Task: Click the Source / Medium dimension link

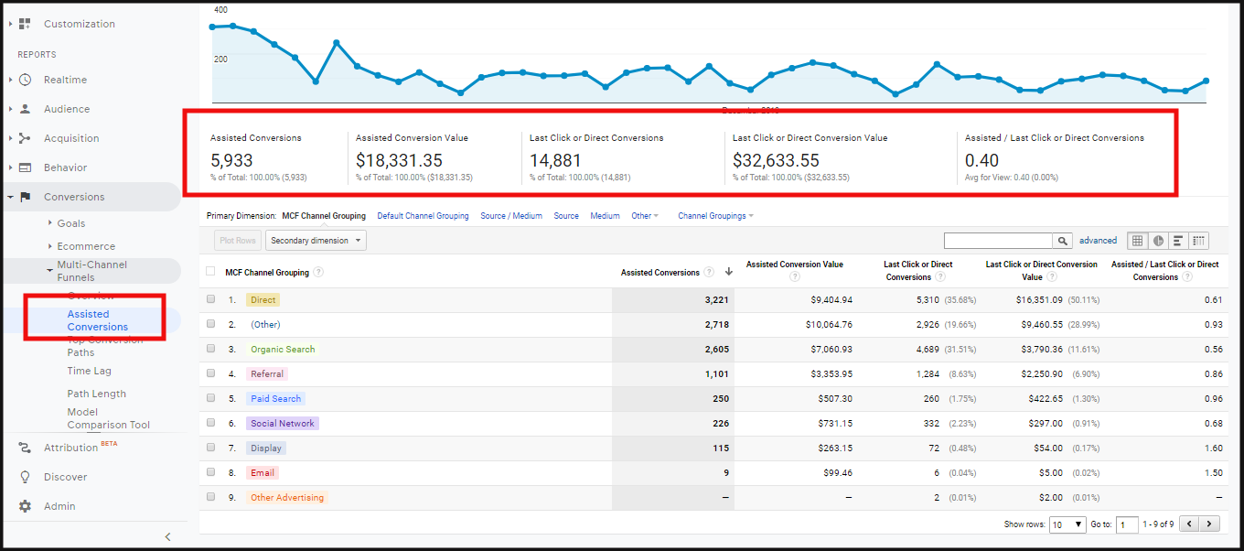Action: (510, 216)
